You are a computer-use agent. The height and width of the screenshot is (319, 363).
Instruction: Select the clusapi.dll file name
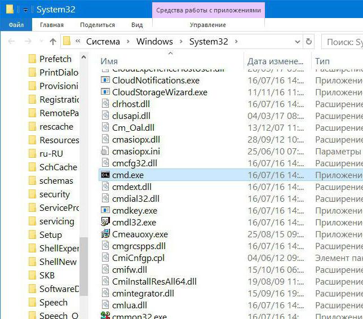tap(131, 116)
